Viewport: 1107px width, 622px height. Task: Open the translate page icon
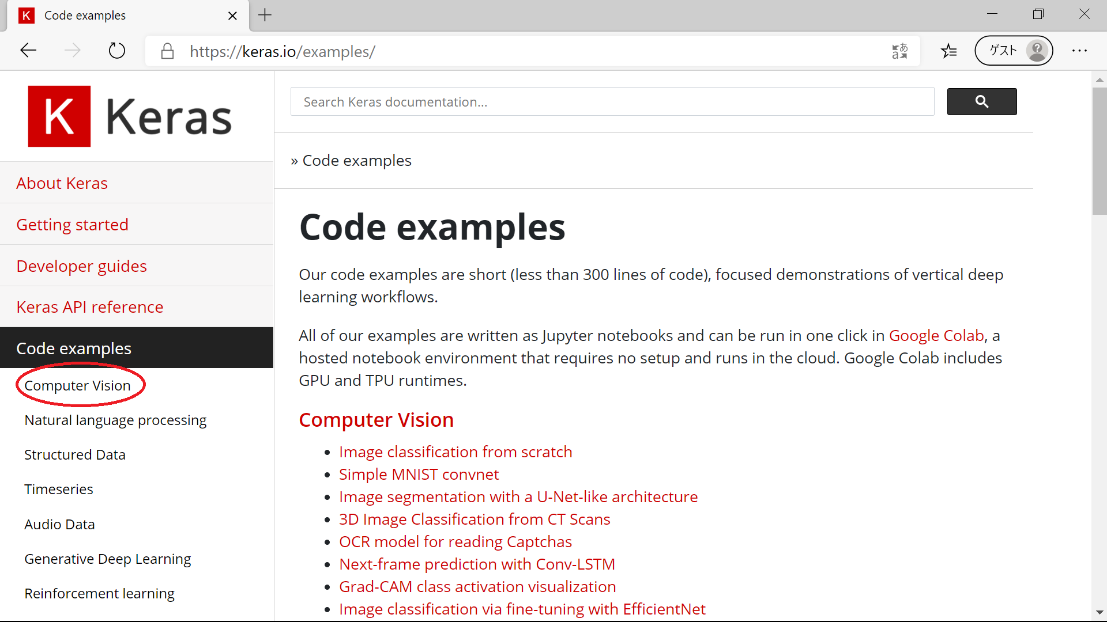point(899,51)
